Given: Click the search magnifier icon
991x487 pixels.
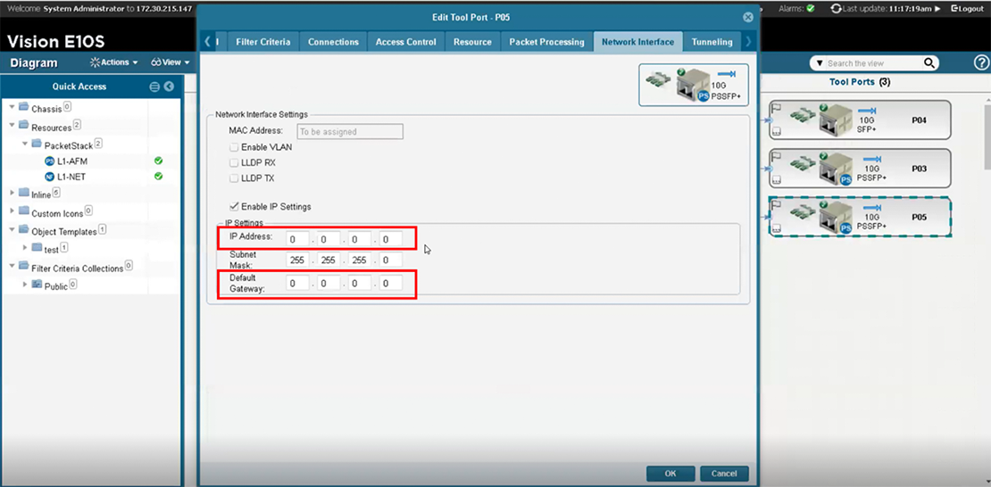Looking at the screenshot, I should [x=929, y=63].
